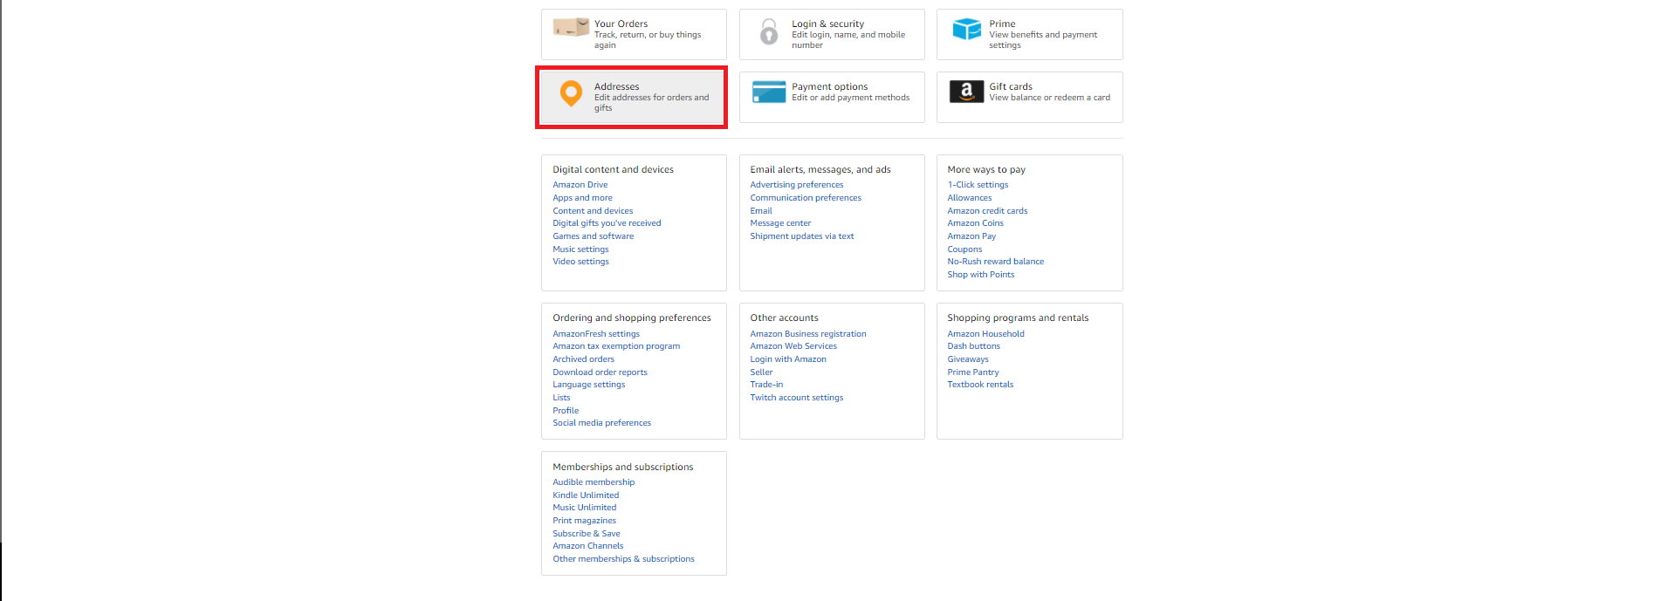Open the Allowances link
Image resolution: width=1654 pixels, height=601 pixels.
[x=970, y=198]
